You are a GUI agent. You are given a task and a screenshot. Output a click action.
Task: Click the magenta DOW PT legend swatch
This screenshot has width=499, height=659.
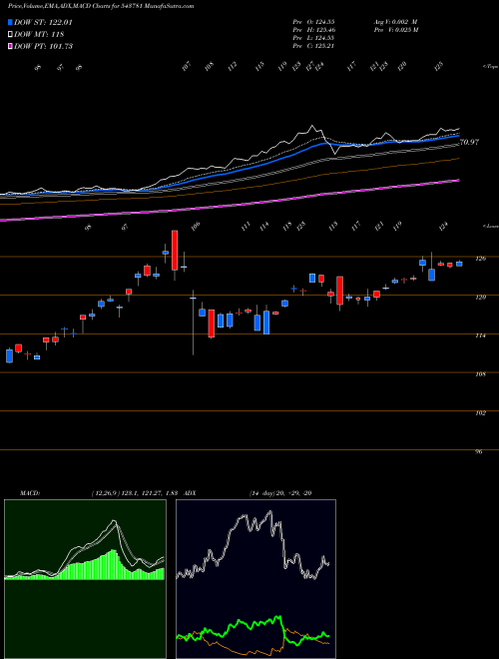point(10,46)
